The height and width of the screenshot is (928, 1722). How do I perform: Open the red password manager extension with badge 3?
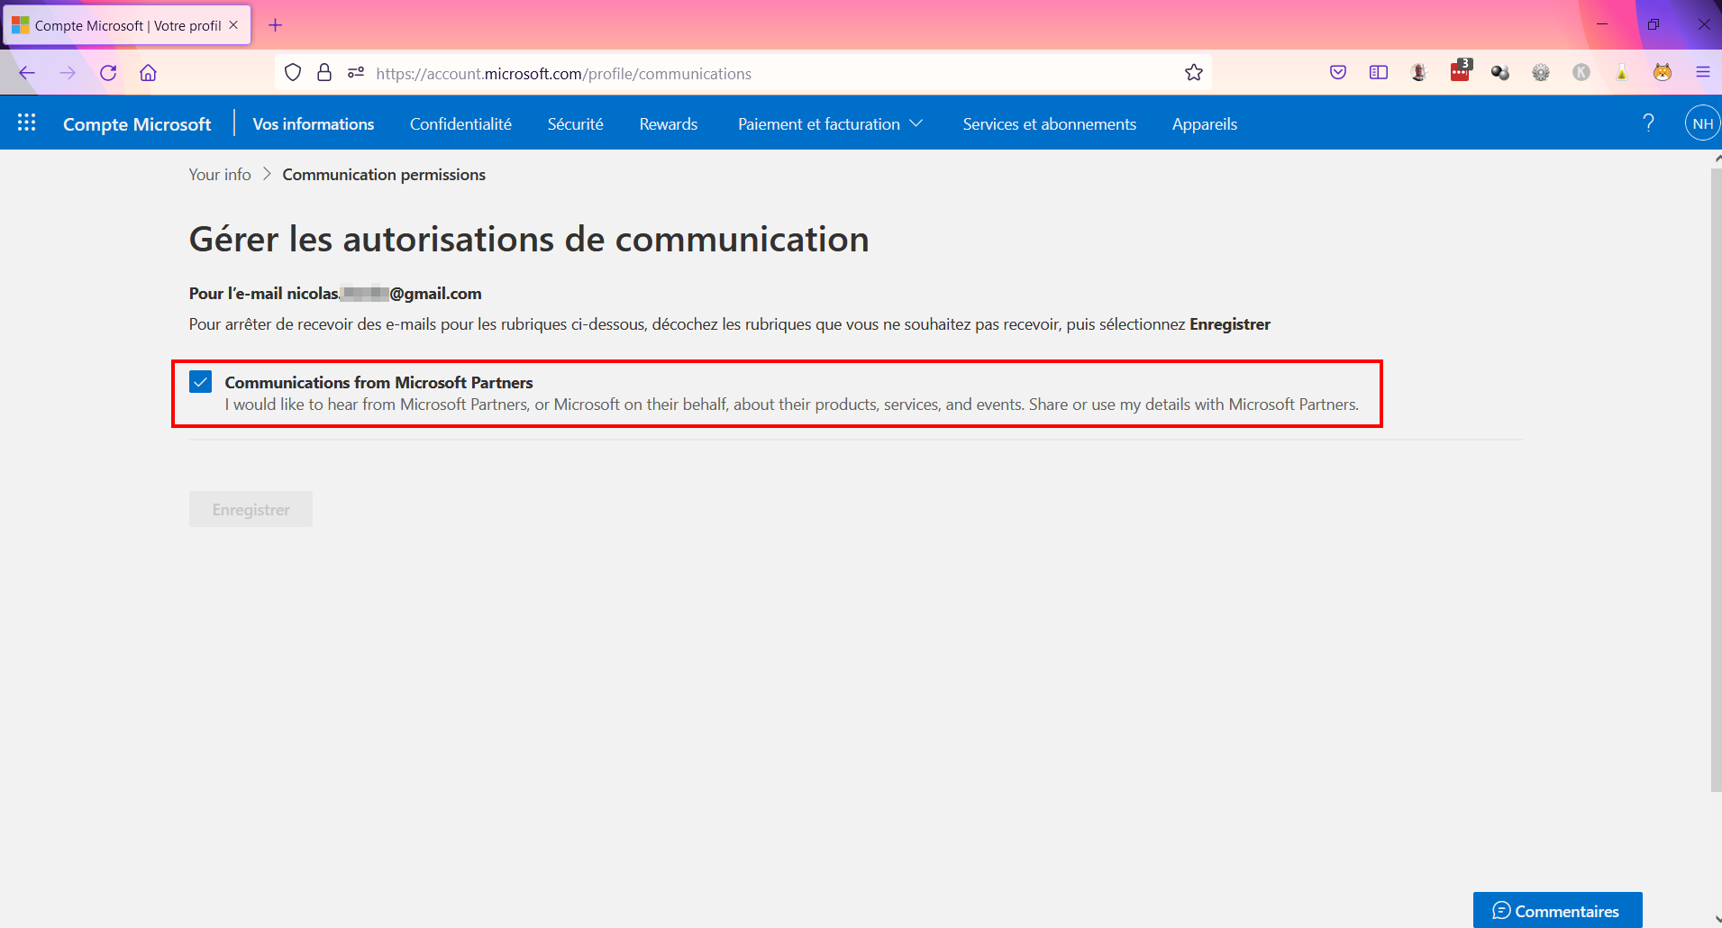[1461, 71]
